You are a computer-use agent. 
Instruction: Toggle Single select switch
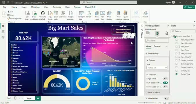165,79
